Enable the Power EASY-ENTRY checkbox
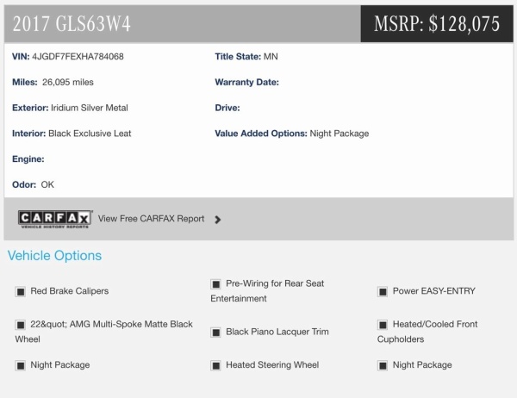517x398 pixels. click(x=383, y=292)
